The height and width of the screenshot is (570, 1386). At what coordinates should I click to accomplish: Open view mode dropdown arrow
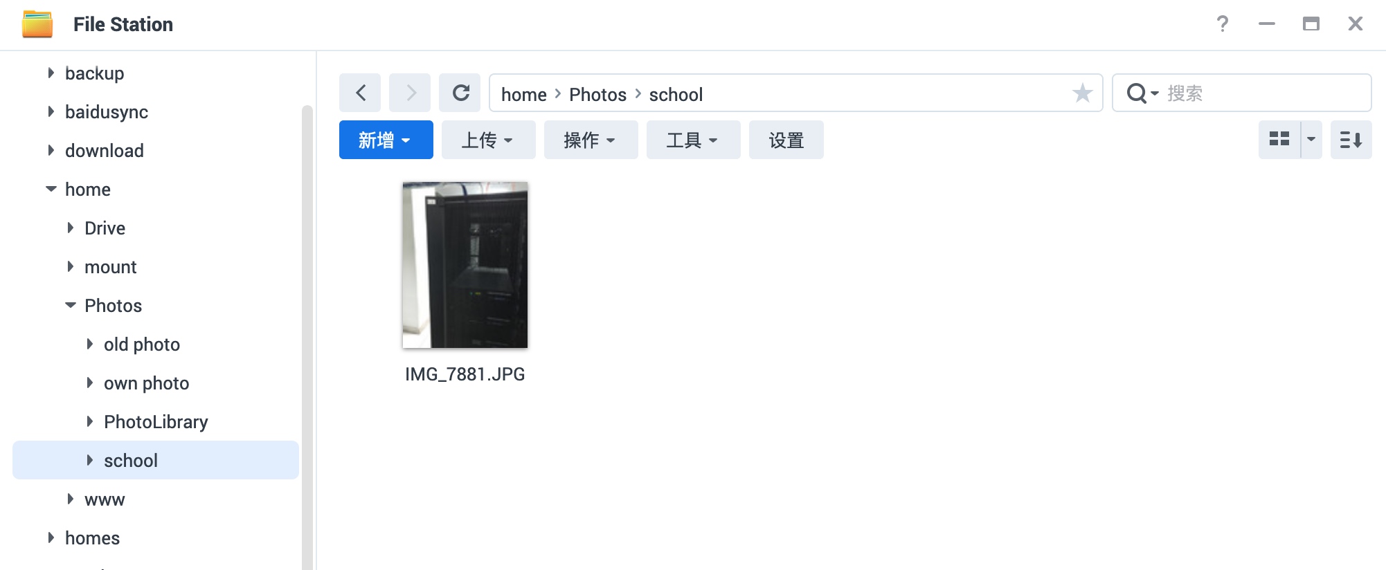[1311, 140]
